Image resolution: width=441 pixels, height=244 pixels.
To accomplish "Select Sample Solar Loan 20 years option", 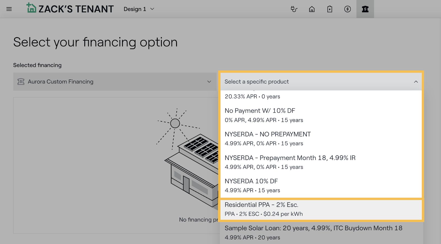I will pyautogui.click(x=313, y=232).
